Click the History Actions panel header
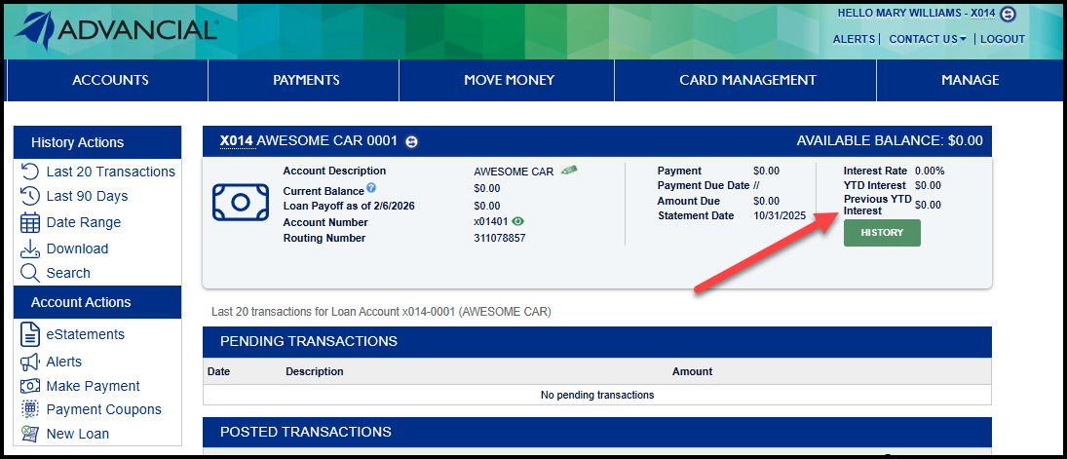The image size is (1067, 459). click(97, 142)
